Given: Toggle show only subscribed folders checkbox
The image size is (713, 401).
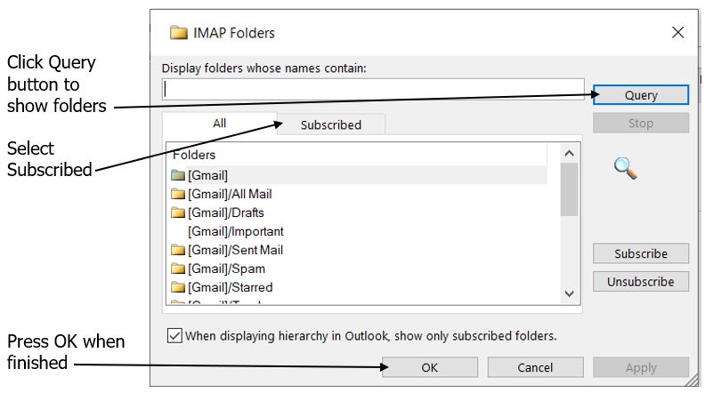Looking at the screenshot, I should pyautogui.click(x=174, y=336).
